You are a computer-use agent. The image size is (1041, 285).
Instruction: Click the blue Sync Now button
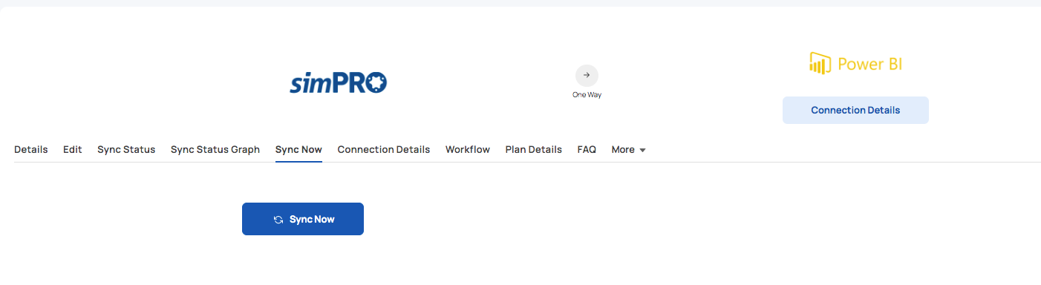(303, 219)
